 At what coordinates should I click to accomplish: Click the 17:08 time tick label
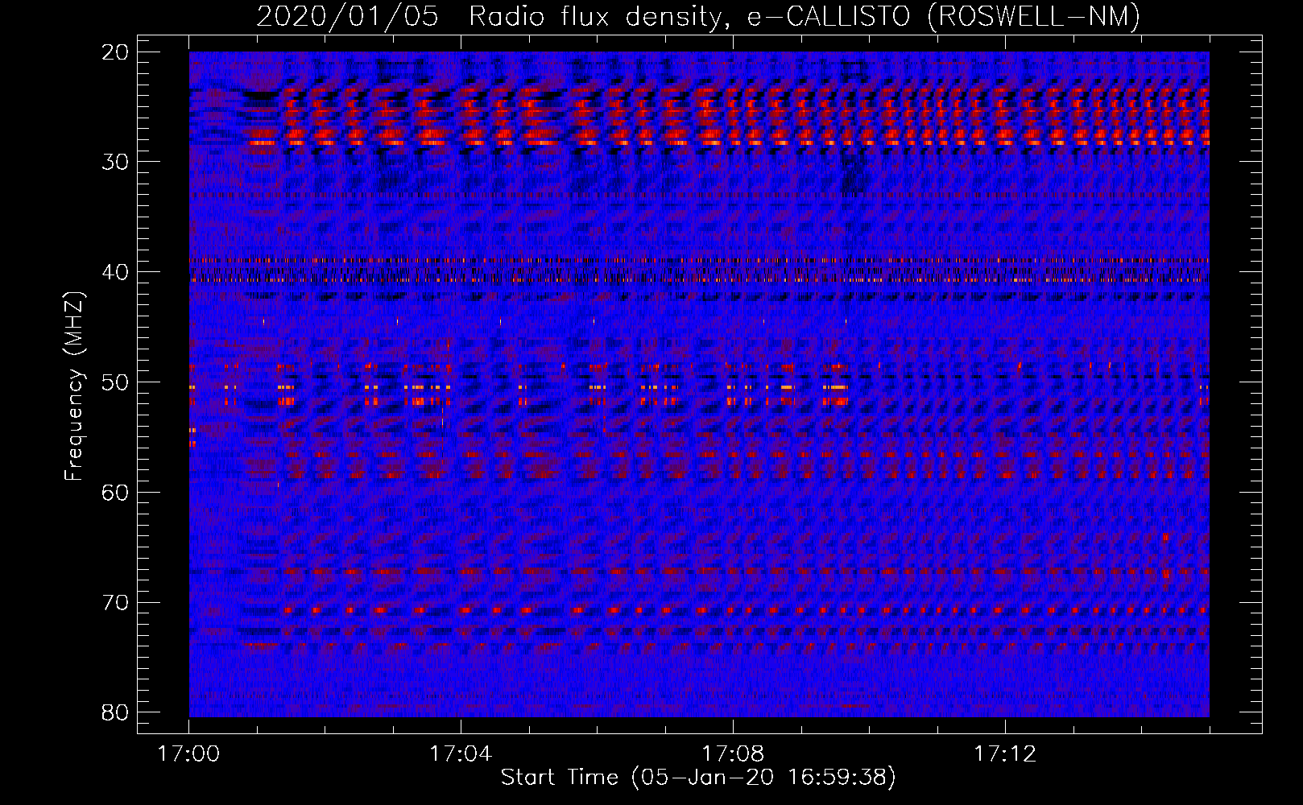(x=733, y=754)
